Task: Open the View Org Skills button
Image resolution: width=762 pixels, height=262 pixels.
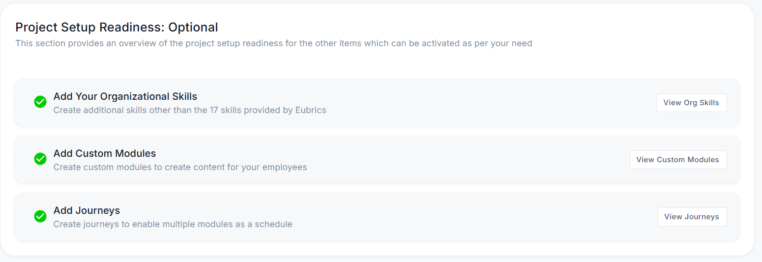Action: 691,103
